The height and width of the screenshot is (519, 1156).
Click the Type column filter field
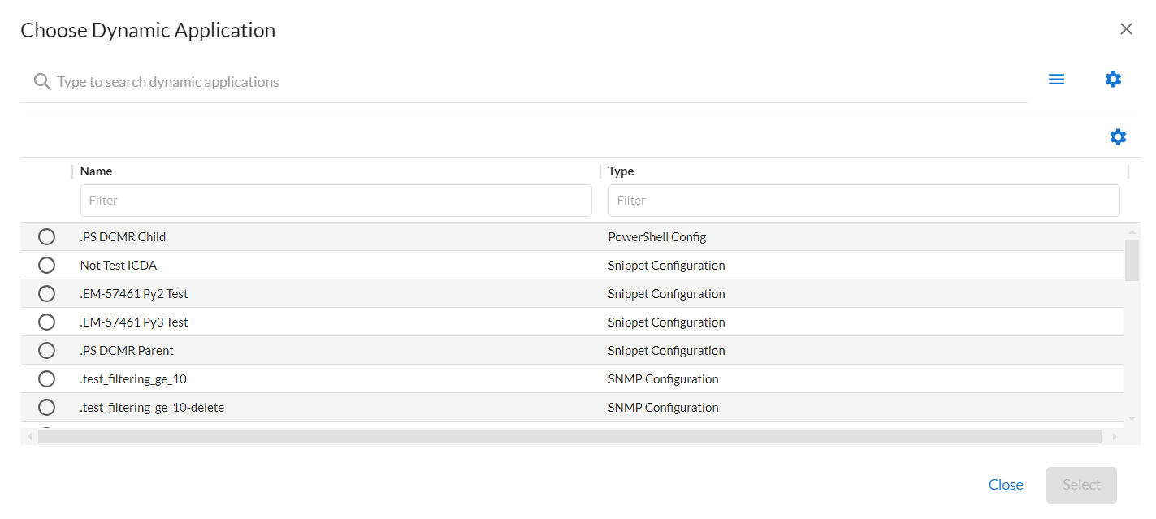point(864,201)
